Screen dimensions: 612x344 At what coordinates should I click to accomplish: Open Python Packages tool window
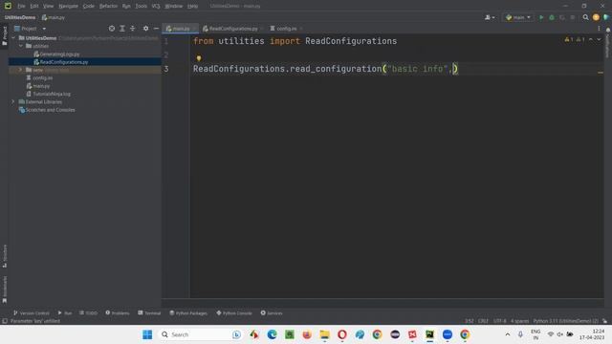(x=188, y=312)
